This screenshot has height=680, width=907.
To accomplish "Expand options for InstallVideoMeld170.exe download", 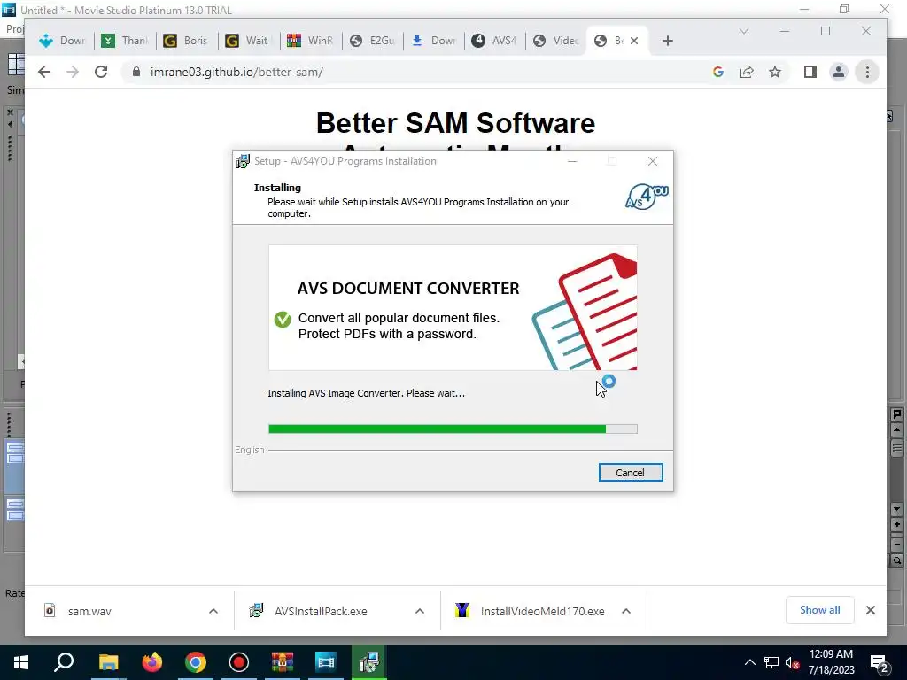I will point(626,611).
